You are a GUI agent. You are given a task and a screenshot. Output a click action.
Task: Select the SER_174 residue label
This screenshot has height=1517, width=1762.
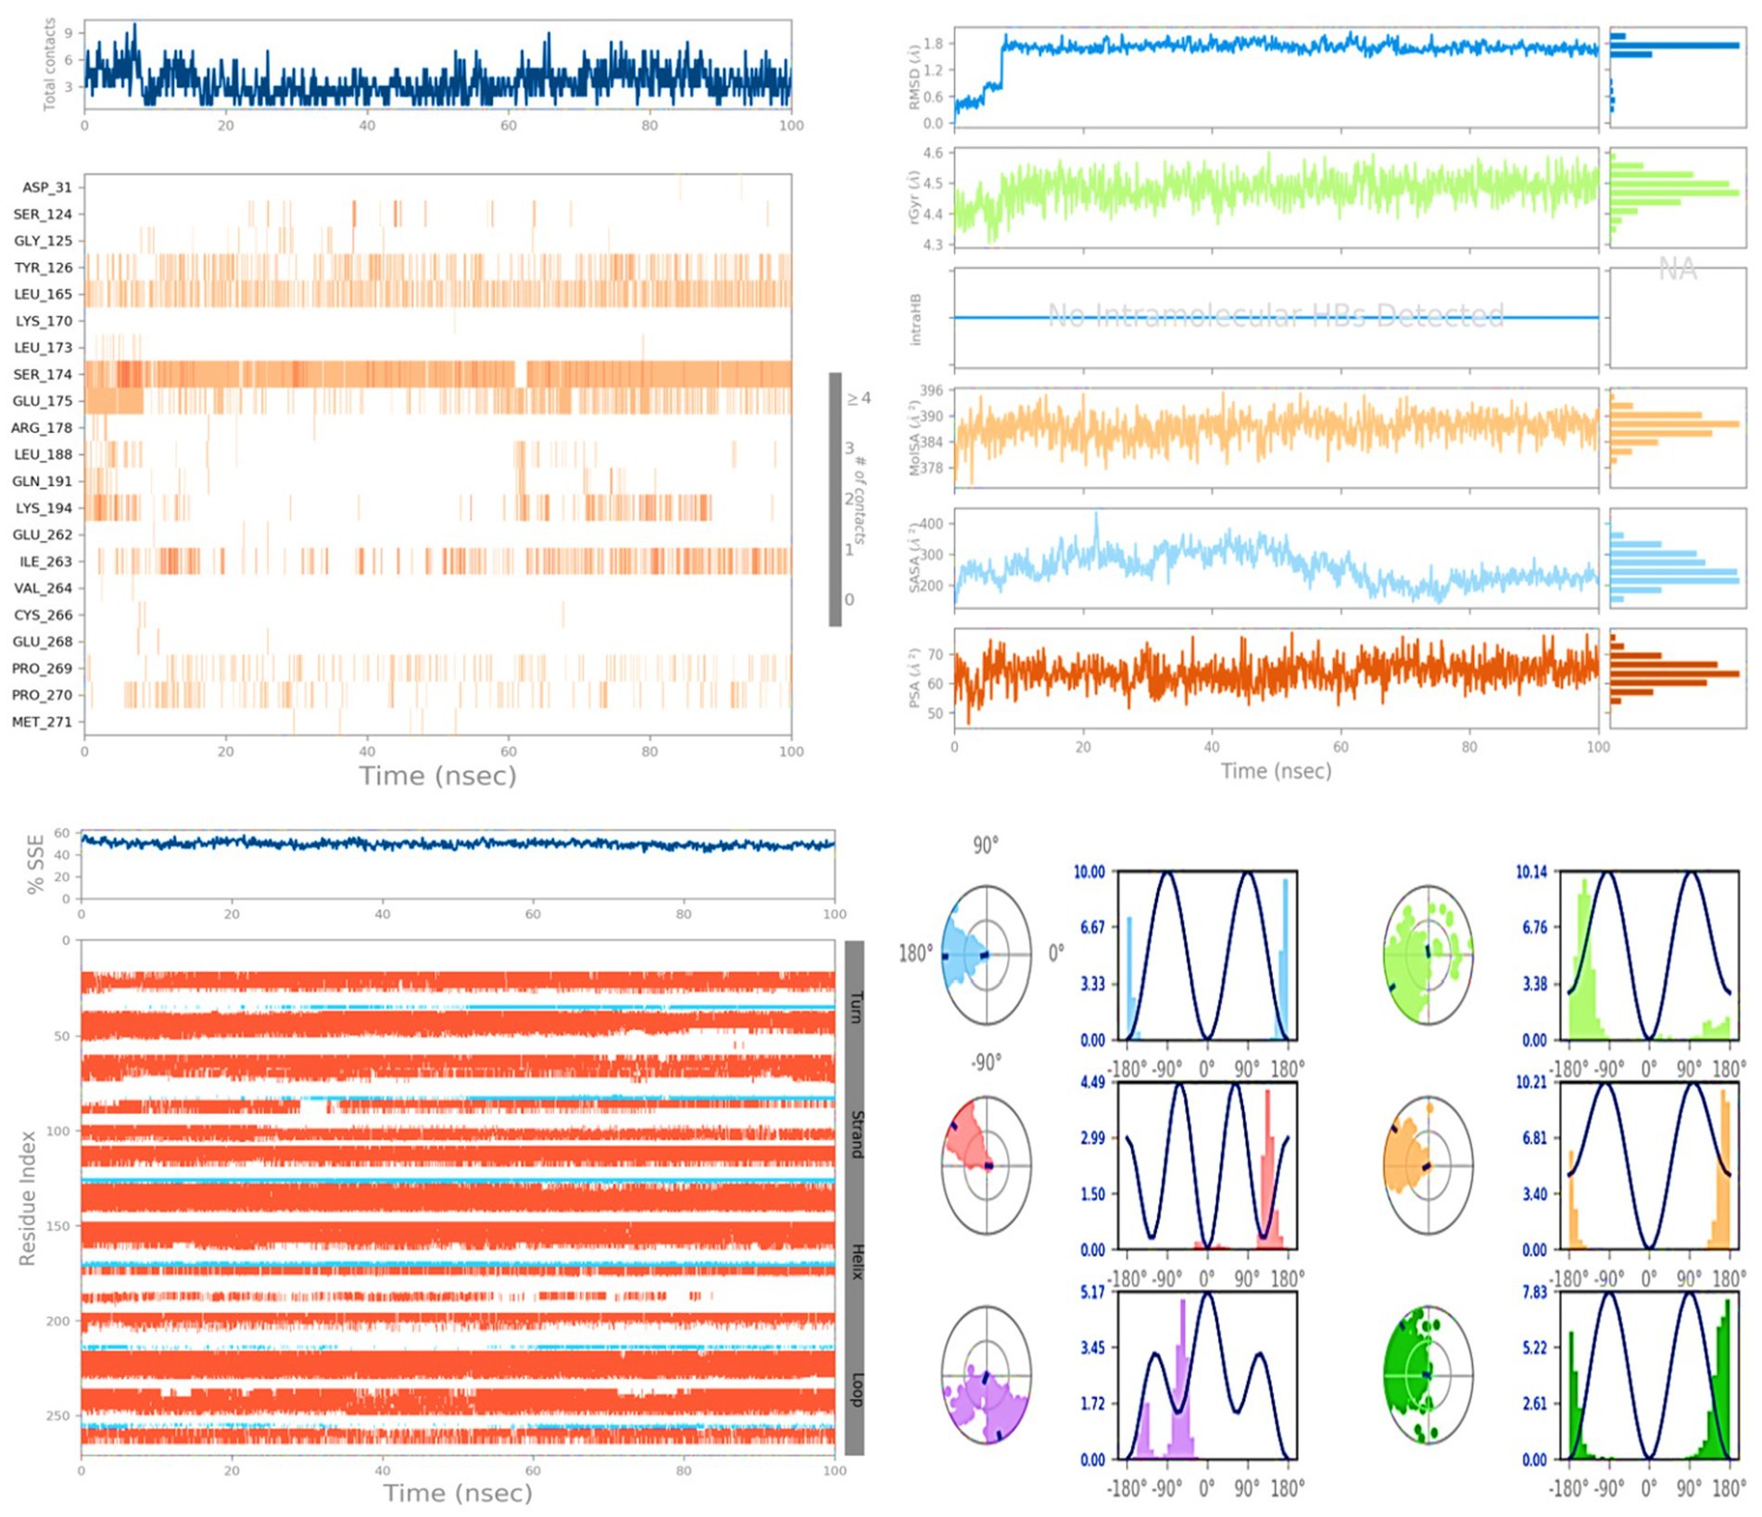(43, 374)
